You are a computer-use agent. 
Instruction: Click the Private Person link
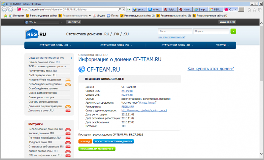pos(147,103)
